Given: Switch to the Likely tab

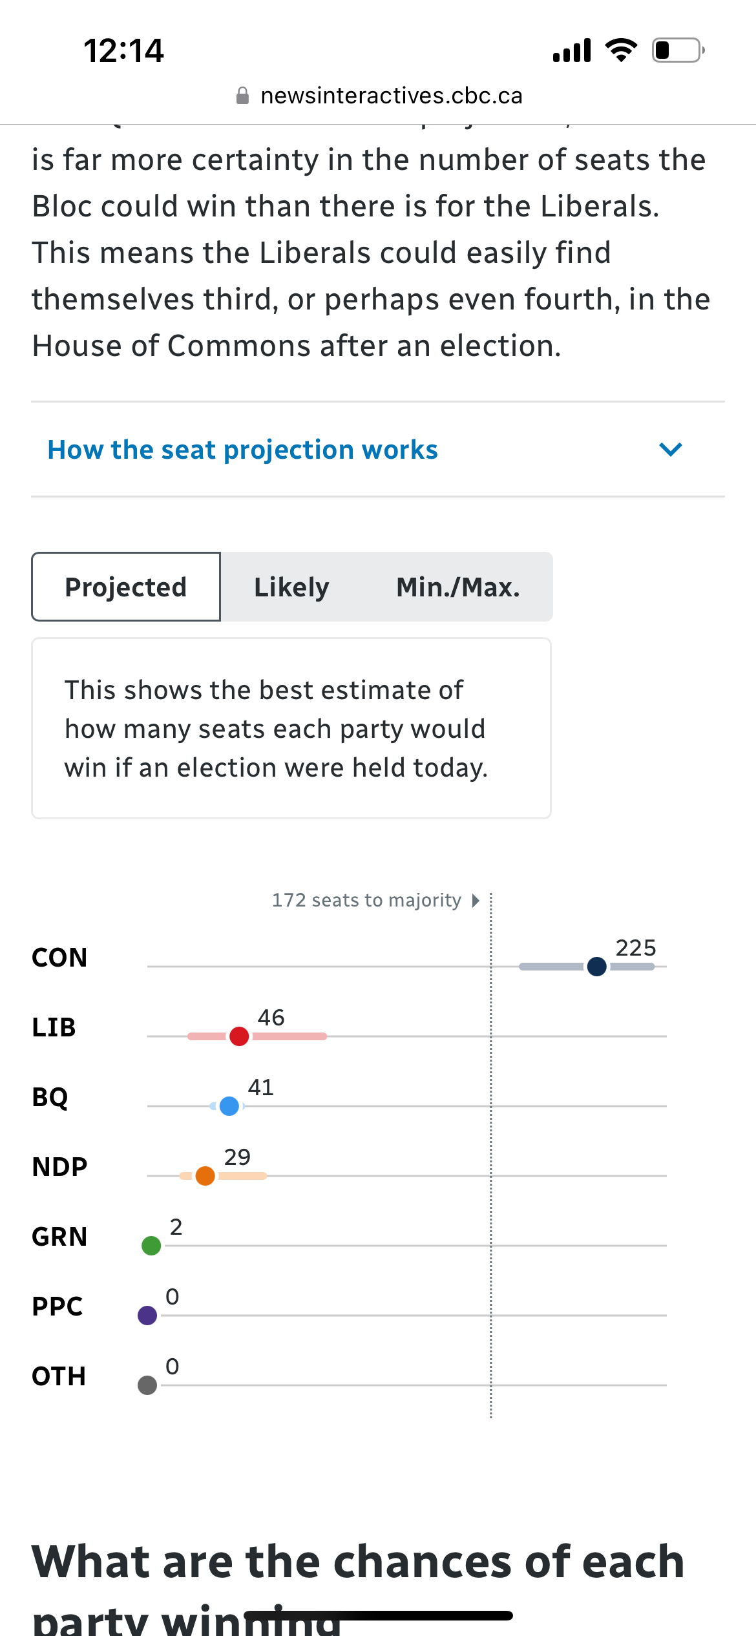Looking at the screenshot, I should point(291,587).
